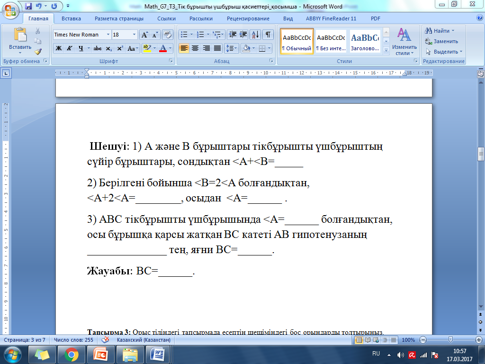Zoom out with minus button
The width and height of the screenshot is (485, 364).
pos(422,340)
